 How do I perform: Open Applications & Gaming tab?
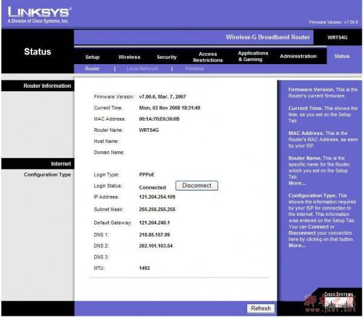253,56
